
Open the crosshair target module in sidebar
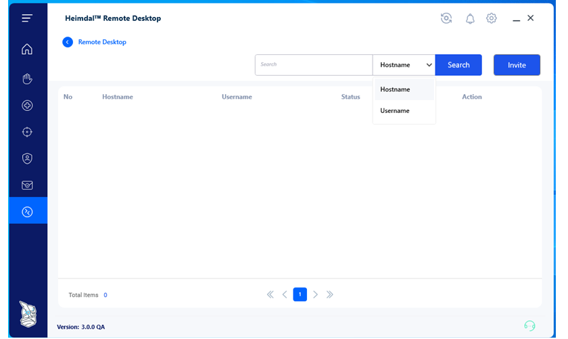27,132
